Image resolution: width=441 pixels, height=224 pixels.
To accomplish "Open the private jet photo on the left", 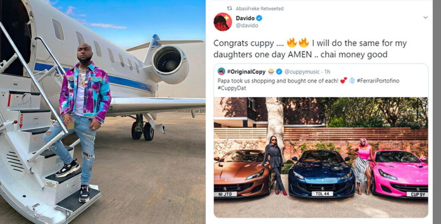I will point(102,112).
